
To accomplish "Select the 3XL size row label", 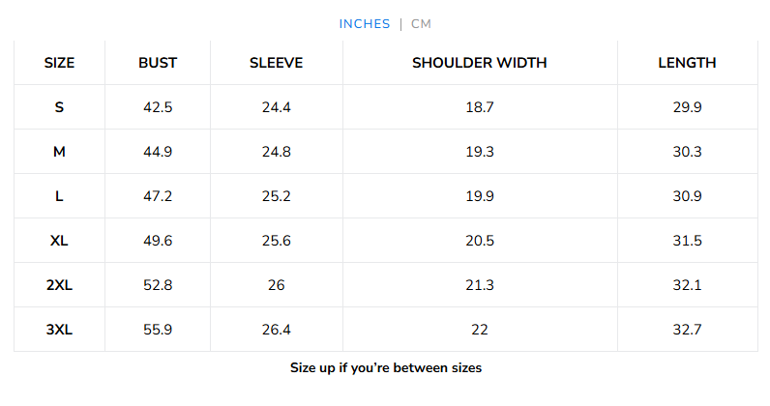I will [59, 330].
